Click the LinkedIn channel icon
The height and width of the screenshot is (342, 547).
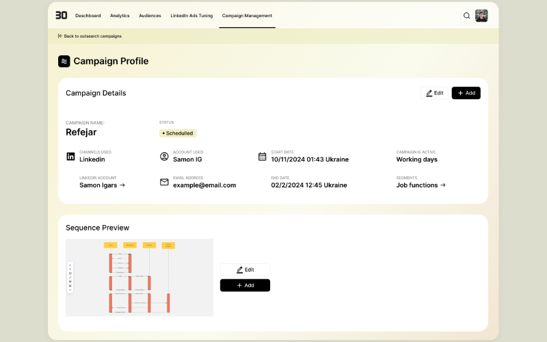70,157
